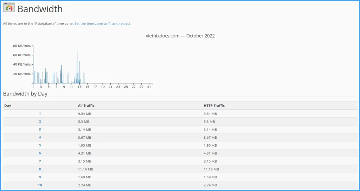Click the 'Day' column header
Image resolution: width=360 pixels, height=191 pixels.
[x=7, y=105]
